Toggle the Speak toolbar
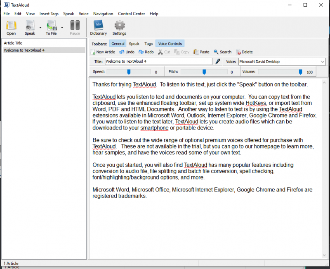The image size is (330, 269). (x=134, y=44)
